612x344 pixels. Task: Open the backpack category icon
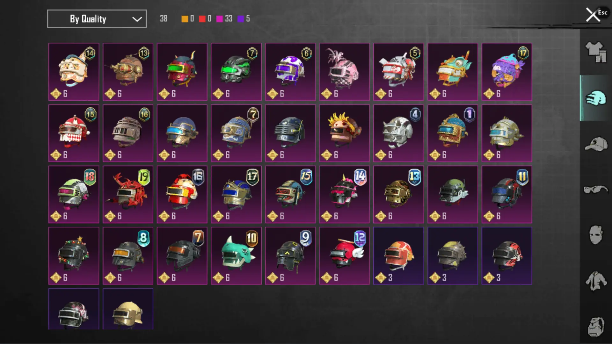(x=595, y=327)
